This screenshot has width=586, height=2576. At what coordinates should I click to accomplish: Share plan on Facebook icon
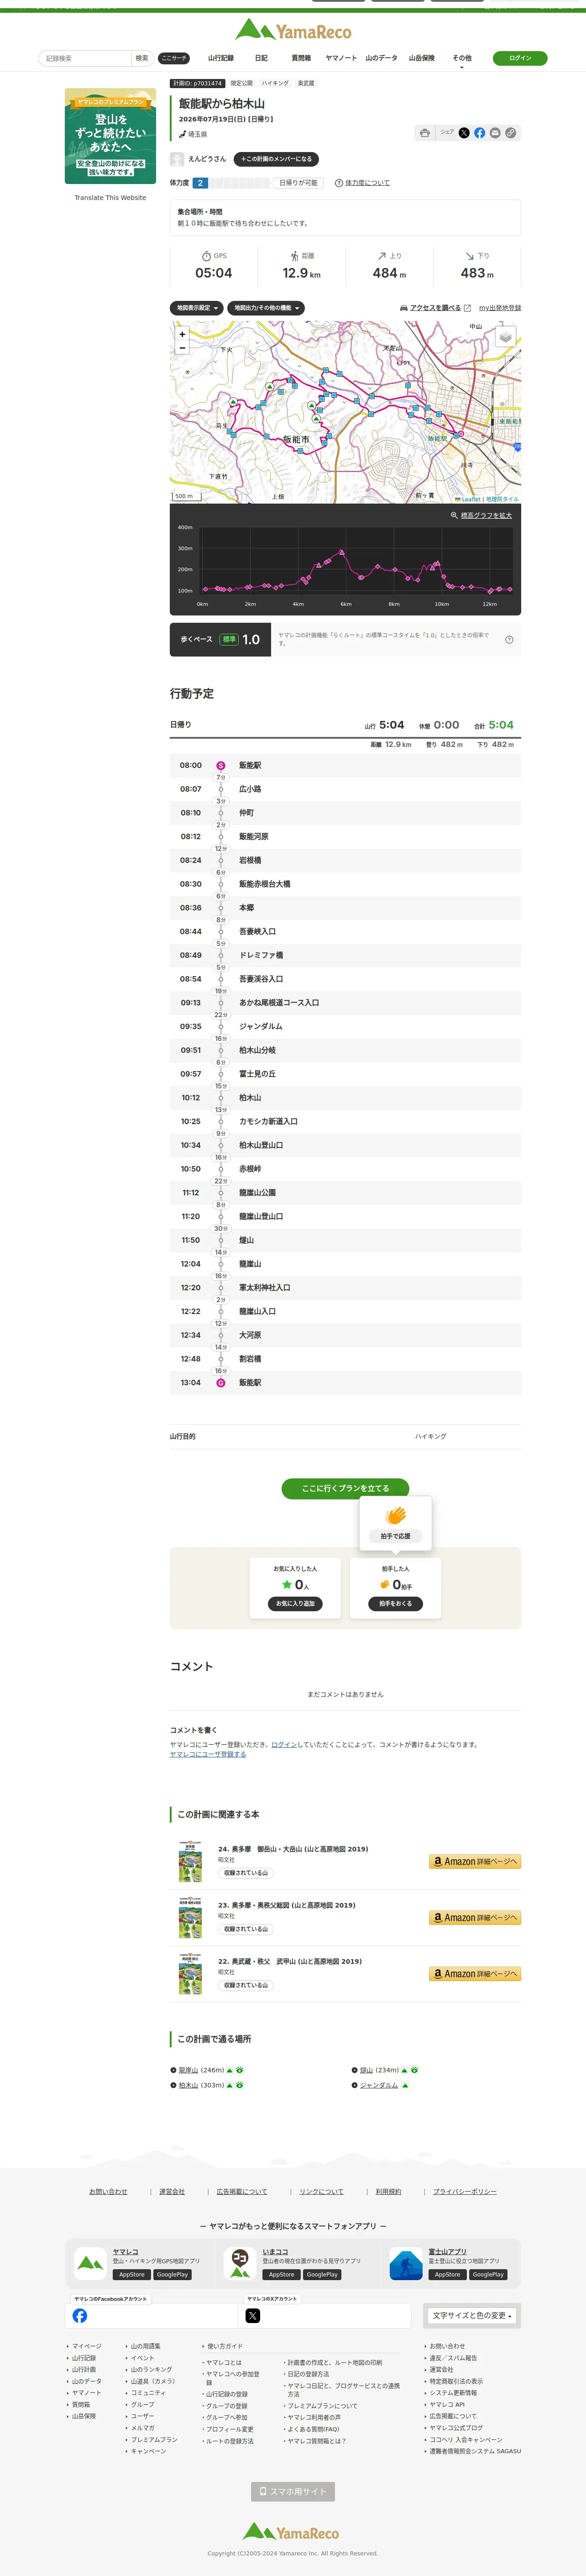coord(480,133)
